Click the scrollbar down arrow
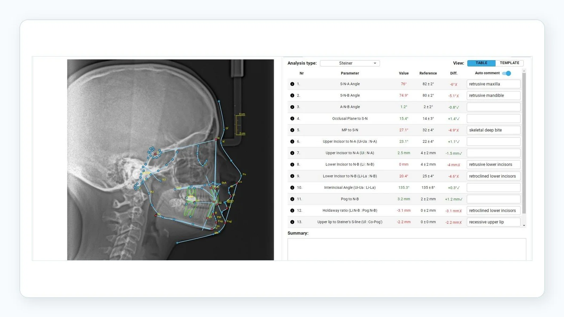The height and width of the screenshot is (317, 564). coord(524,225)
